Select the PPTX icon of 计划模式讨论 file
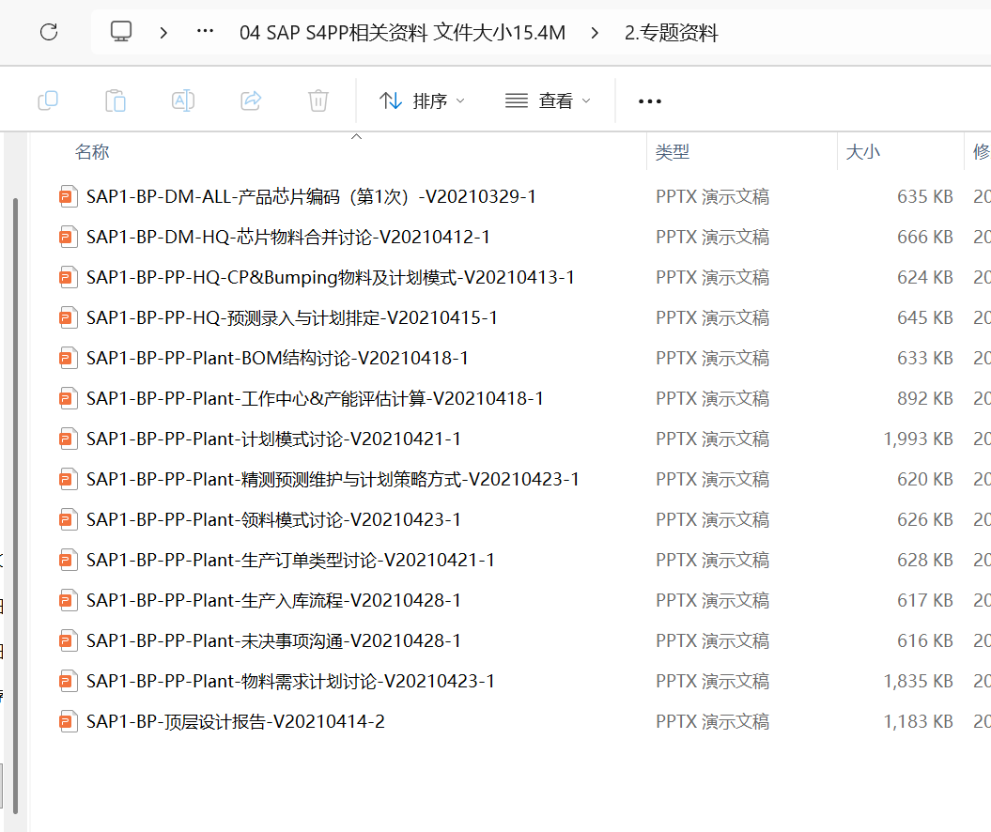The image size is (991, 832). [67, 439]
